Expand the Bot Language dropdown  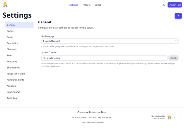[110, 41]
